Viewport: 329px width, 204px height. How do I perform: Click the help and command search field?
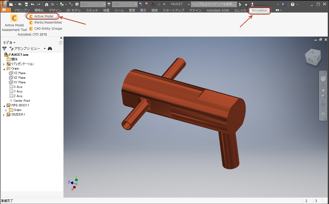tap(214, 4)
